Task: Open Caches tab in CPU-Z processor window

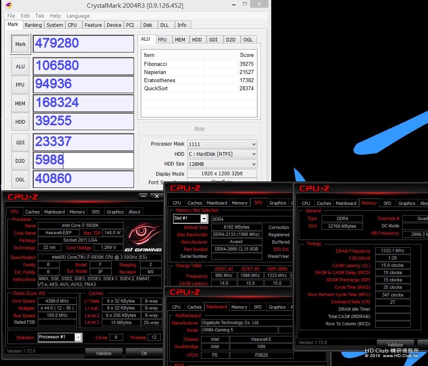Action: pos(32,212)
